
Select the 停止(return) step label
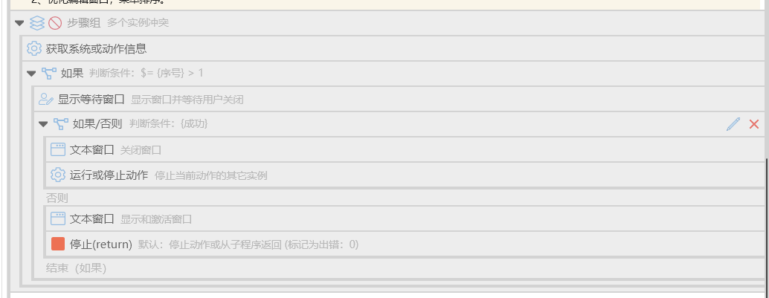pos(101,244)
